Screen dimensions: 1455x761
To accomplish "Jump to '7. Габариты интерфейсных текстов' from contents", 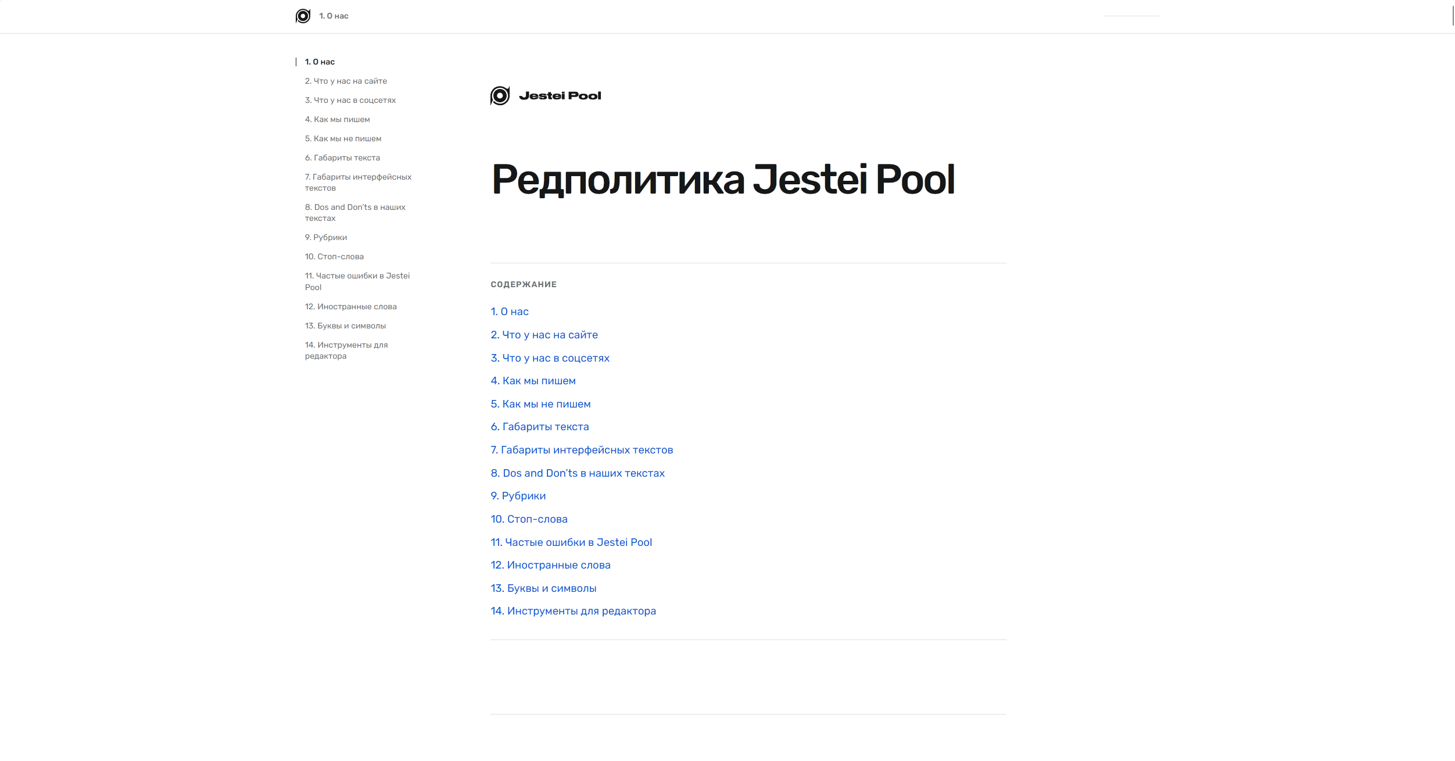I will click(x=582, y=450).
